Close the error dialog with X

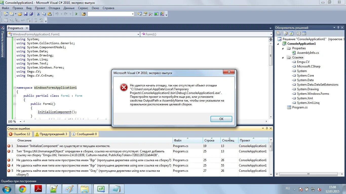pos(228,72)
